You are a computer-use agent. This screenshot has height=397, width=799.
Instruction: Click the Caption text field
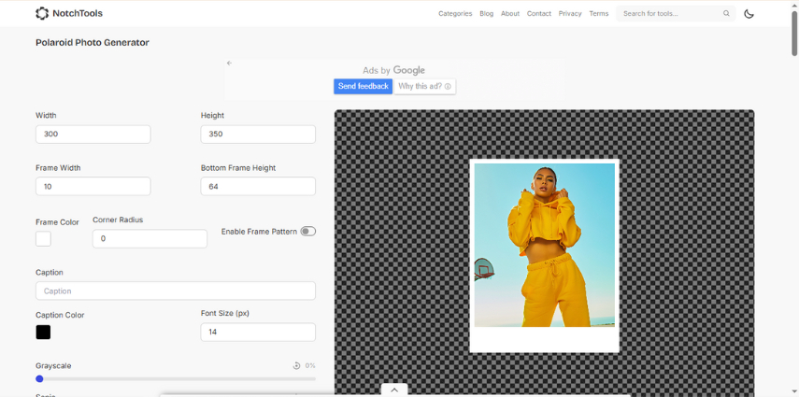point(176,291)
